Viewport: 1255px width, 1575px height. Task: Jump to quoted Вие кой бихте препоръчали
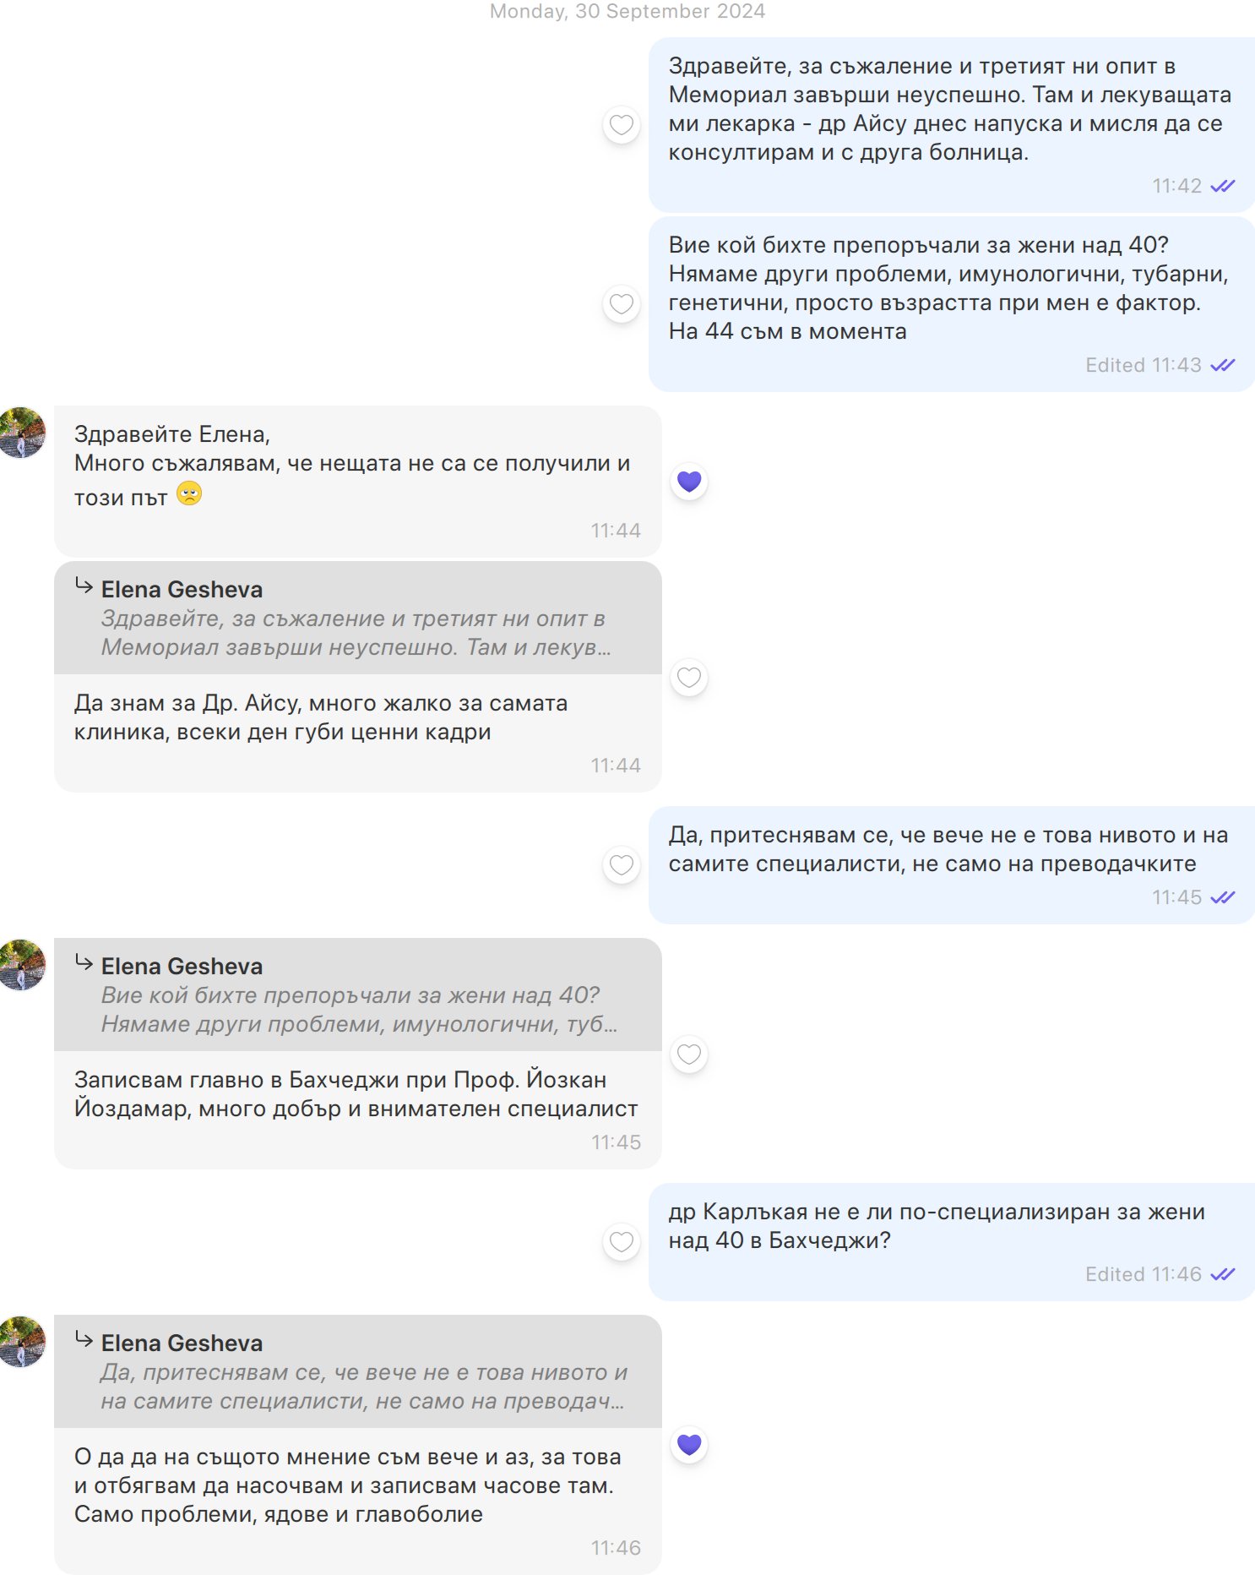click(x=358, y=995)
